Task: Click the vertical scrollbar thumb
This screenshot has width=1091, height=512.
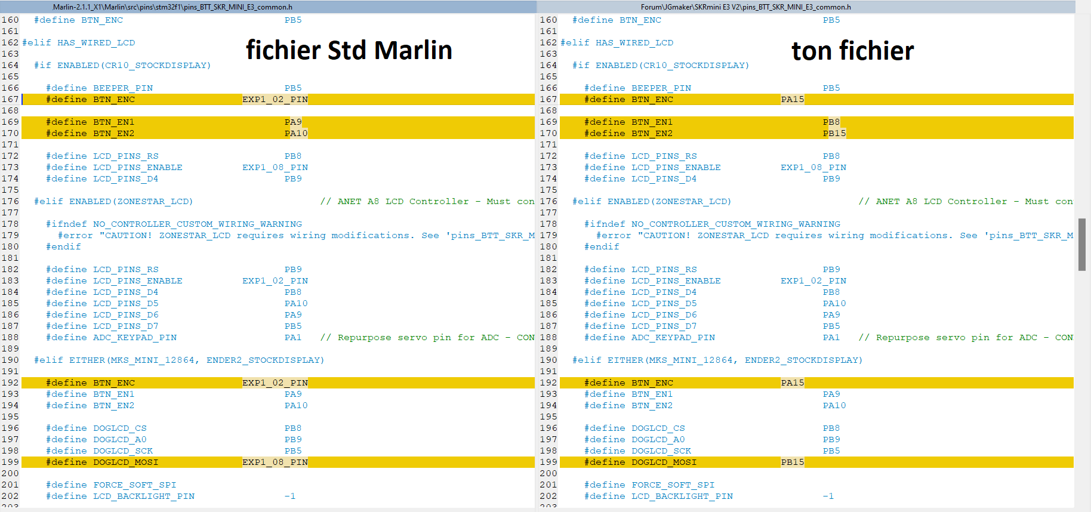Action: click(x=1082, y=245)
